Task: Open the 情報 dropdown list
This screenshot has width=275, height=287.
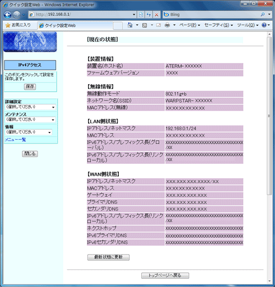Action: point(29,132)
